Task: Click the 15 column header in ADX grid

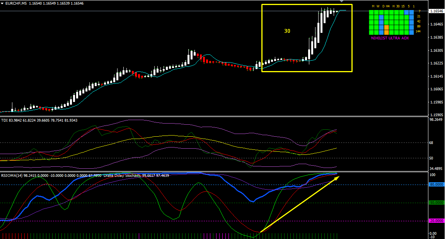Action: [x=403, y=6]
